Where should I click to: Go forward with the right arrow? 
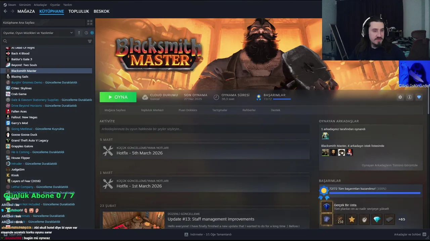click(x=12, y=11)
